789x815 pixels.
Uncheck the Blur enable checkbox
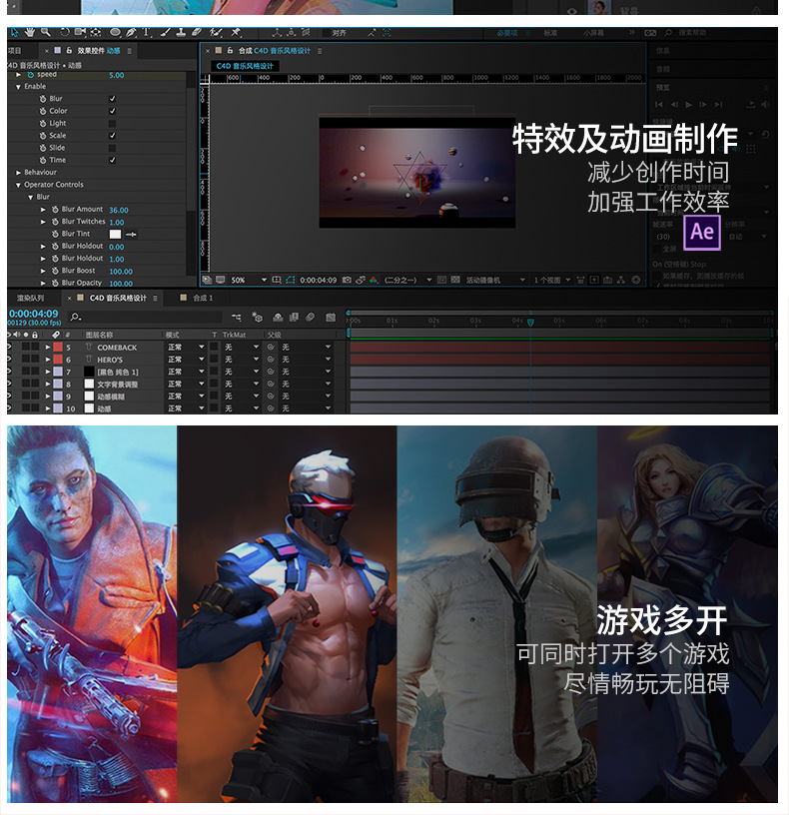tap(112, 99)
